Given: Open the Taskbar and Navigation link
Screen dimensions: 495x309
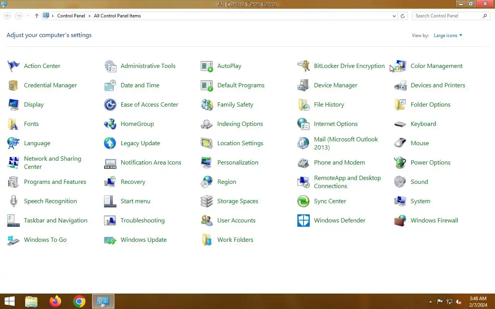Looking at the screenshot, I should pyautogui.click(x=56, y=221).
